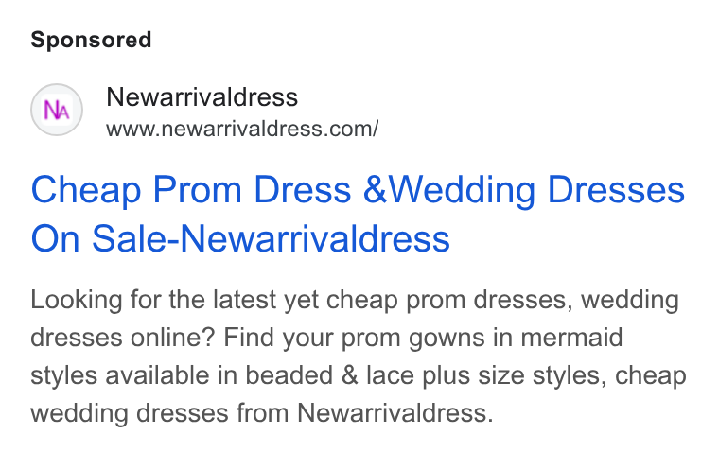The width and height of the screenshot is (719, 452).
Task: Click 'Sale' in the headline's second line
Action: [x=131, y=238]
